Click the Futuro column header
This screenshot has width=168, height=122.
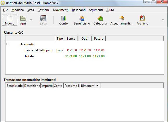pos(99,39)
